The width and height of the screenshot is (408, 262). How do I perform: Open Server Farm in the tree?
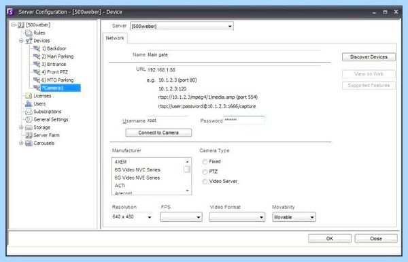tap(46, 135)
